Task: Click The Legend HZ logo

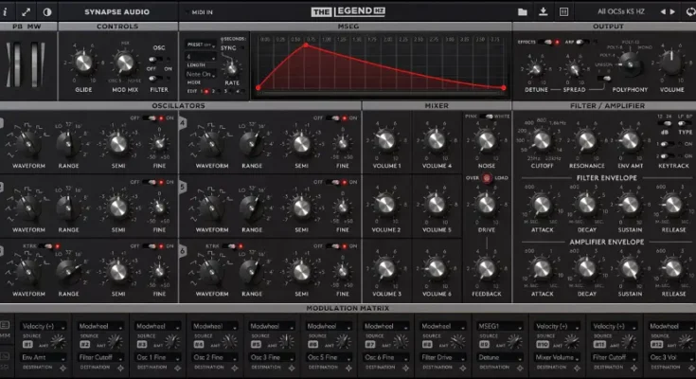Action: (x=348, y=11)
